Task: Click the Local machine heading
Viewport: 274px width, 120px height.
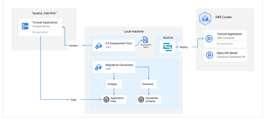Action: point(134,31)
